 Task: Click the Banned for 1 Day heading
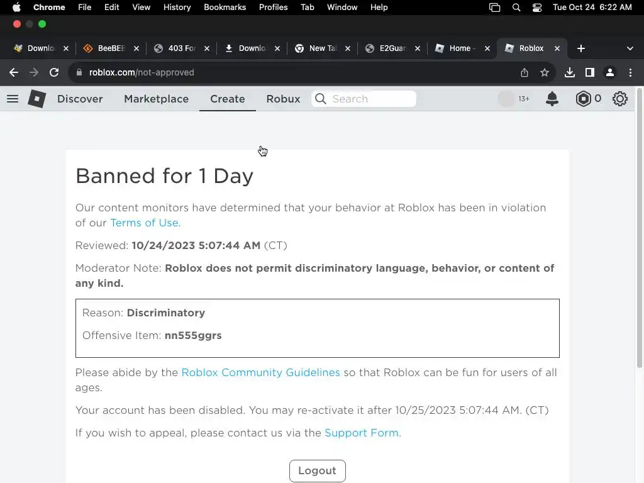(x=164, y=176)
